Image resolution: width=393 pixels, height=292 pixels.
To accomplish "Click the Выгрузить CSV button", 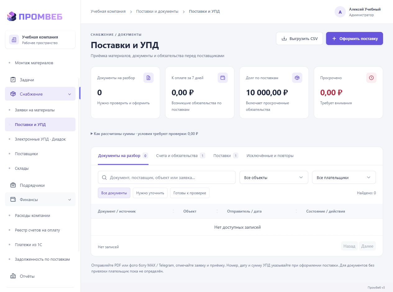I will pyautogui.click(x=299, y=39).
